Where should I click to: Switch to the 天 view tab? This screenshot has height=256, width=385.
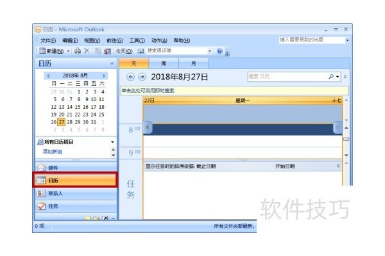[x=134, y=63]
